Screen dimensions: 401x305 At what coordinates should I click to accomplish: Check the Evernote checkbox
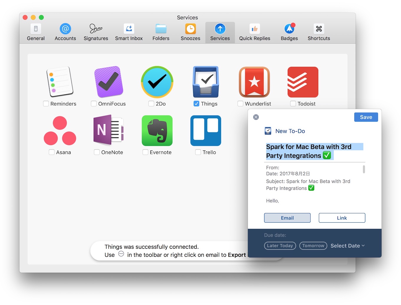click(145, 152)
